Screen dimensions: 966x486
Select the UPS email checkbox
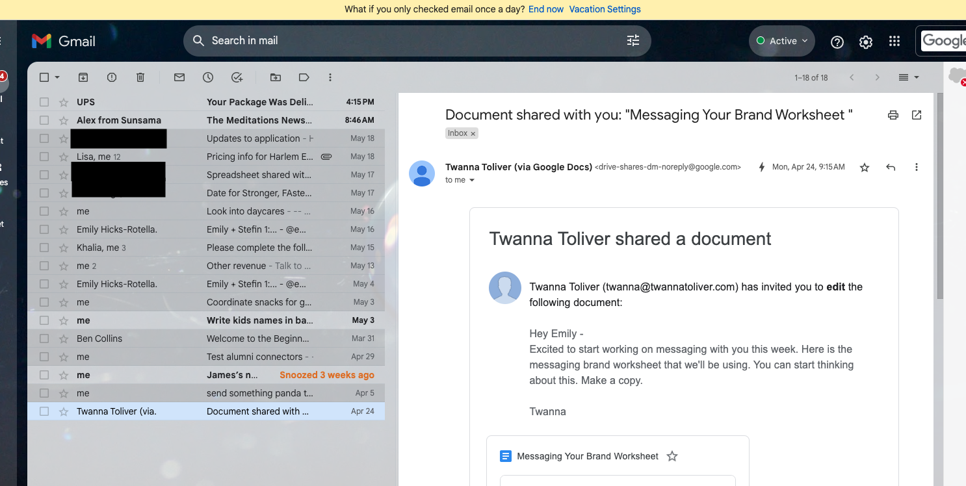click(x=44, y=102)
